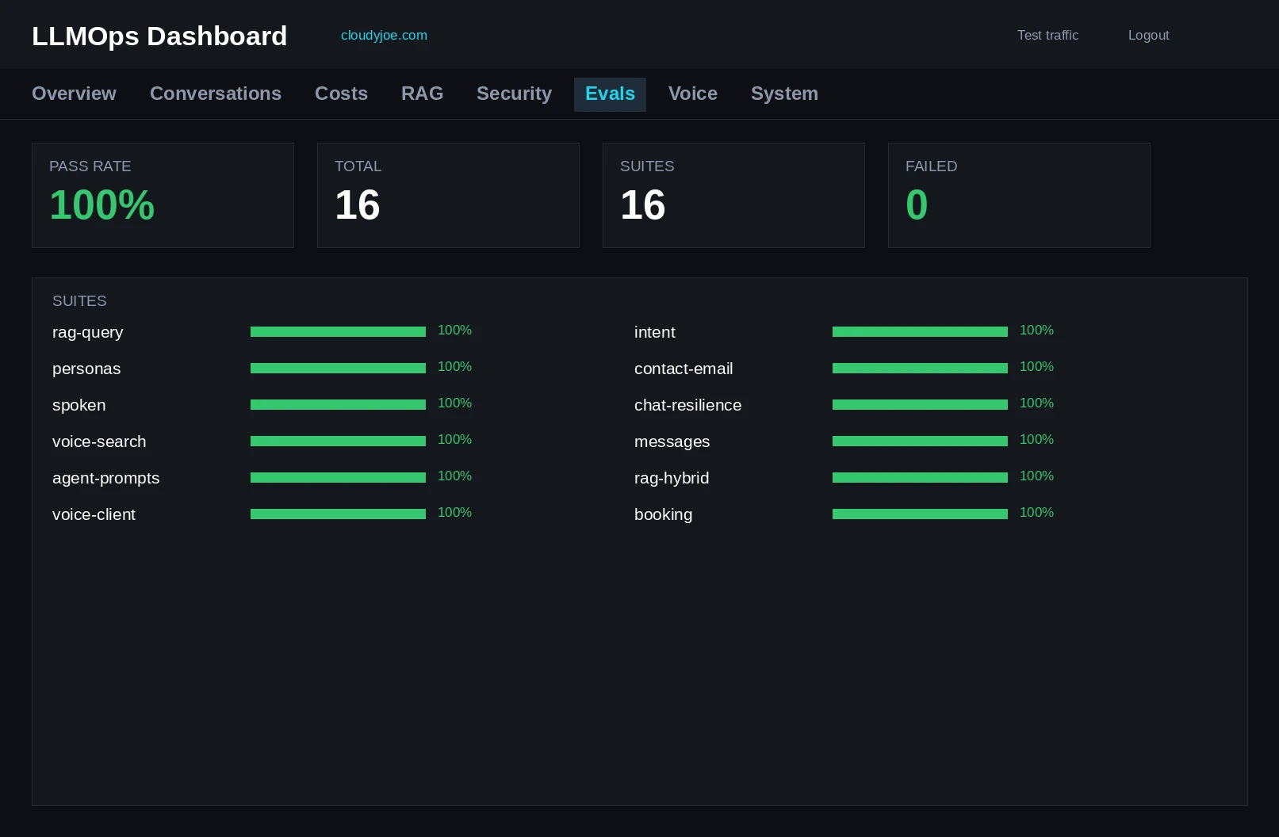Click the FAILED 0 card

point(1019,195)
